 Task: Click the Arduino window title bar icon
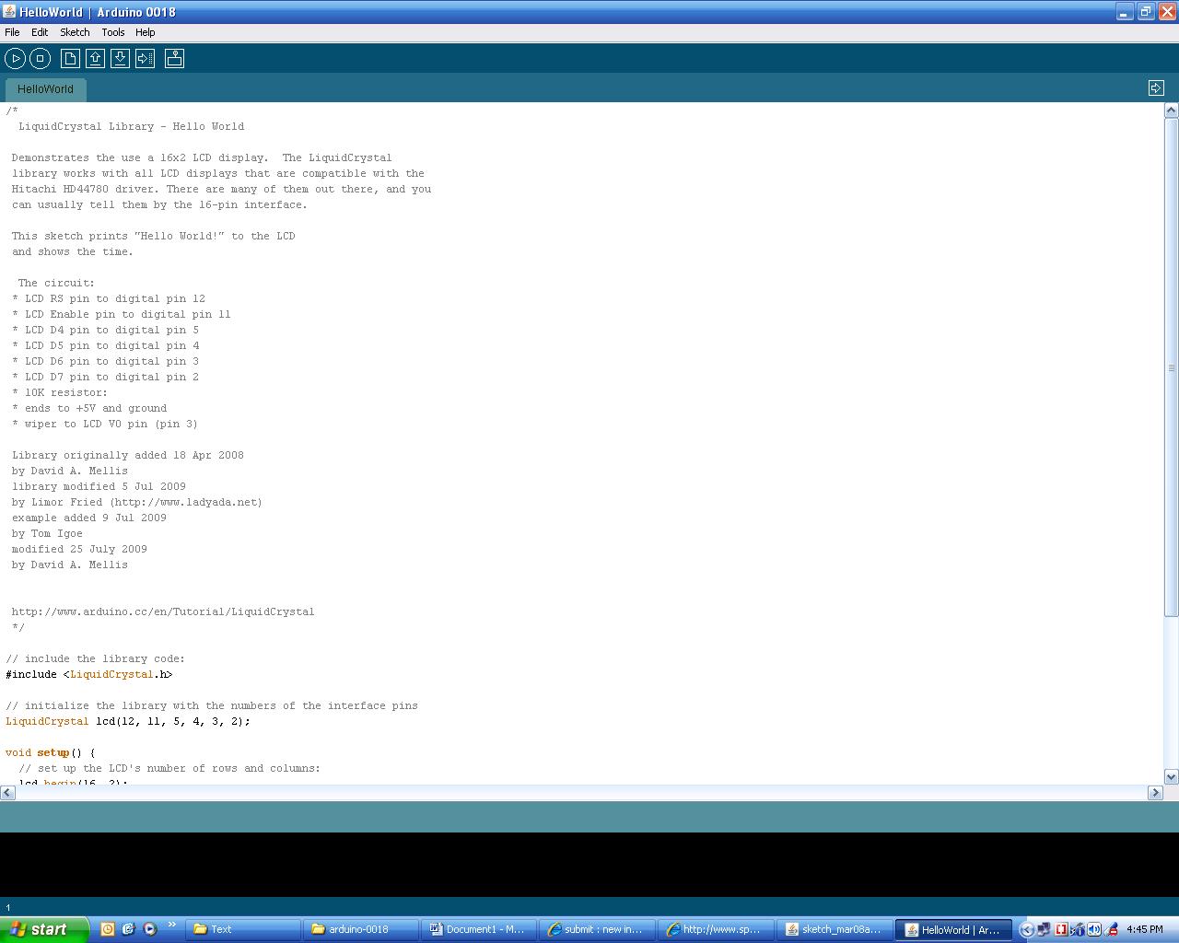click(9, 12)
